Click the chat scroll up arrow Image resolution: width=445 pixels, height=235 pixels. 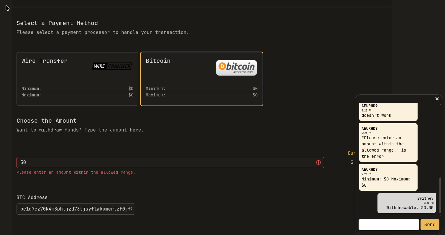point(440,104)
